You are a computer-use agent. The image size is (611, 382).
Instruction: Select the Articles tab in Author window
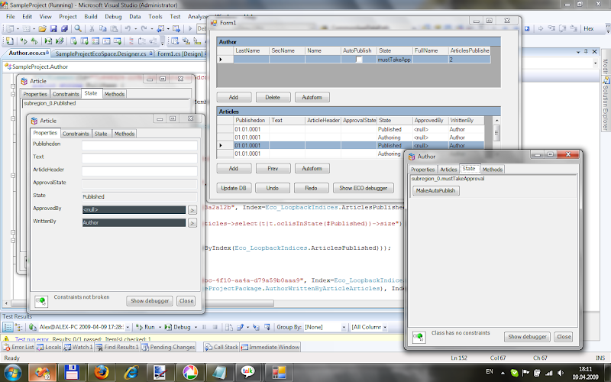point(448,169)
